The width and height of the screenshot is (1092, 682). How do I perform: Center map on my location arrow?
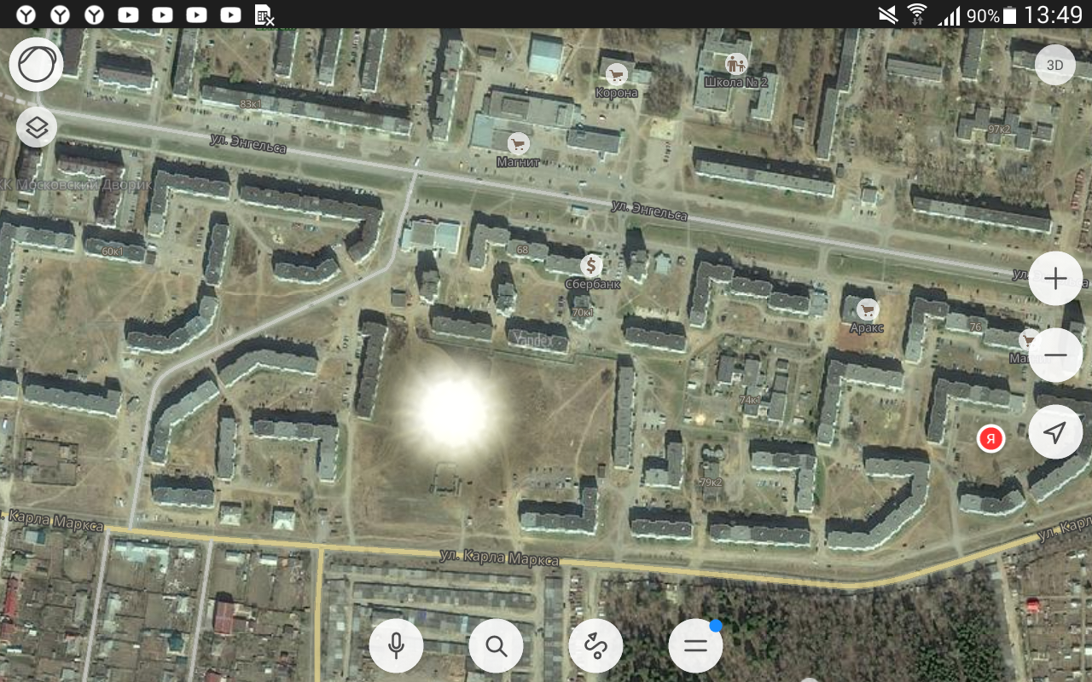[x=1055, y=432]
